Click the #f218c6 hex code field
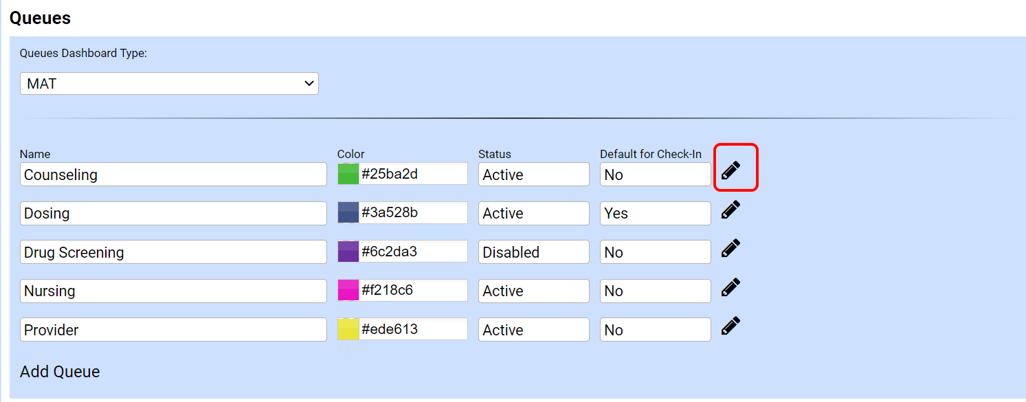The image size is (1026, 402). [412, 291]
